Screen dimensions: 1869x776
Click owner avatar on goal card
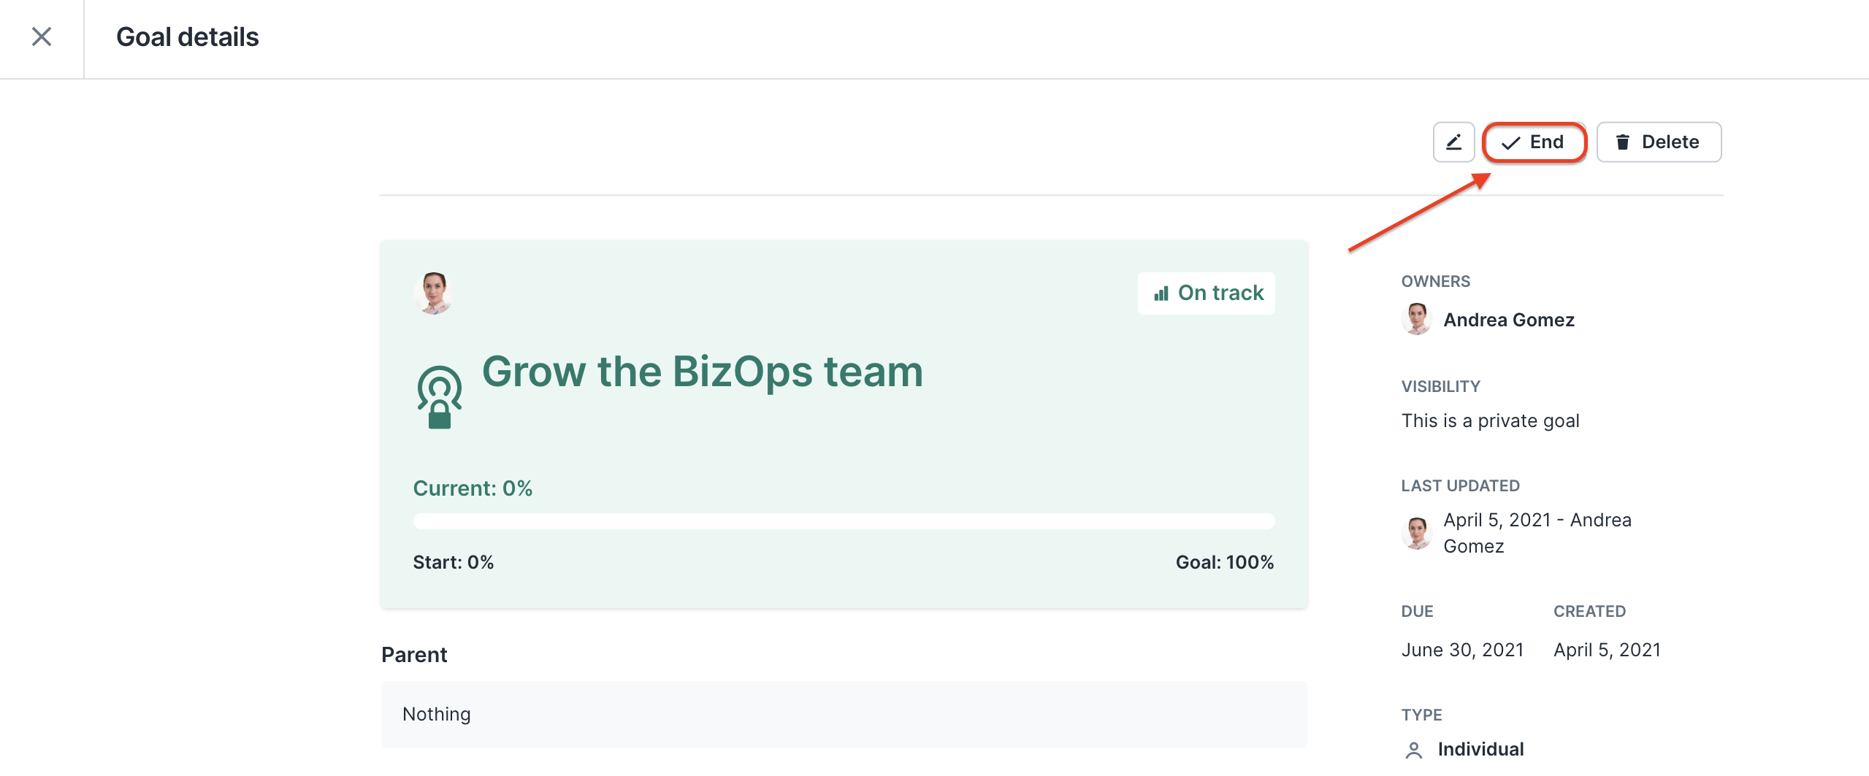click(434, 293)
